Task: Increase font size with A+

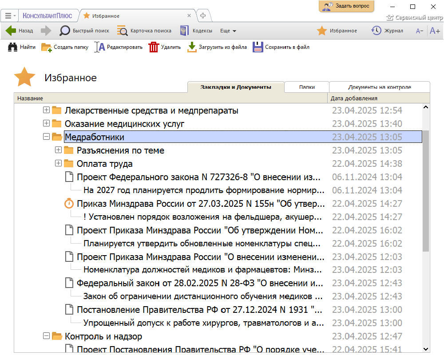Action: [x=435, y=31]
